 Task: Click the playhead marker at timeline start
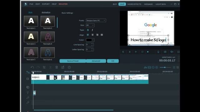pyautogui.click(x=33, y=73)
